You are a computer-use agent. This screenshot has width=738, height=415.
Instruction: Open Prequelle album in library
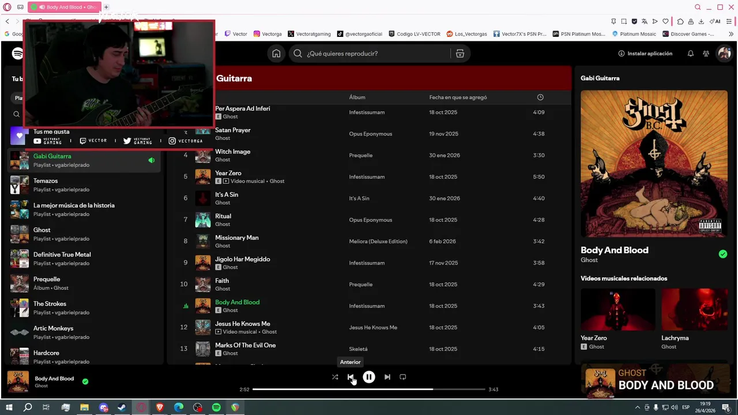pos(84,283)
